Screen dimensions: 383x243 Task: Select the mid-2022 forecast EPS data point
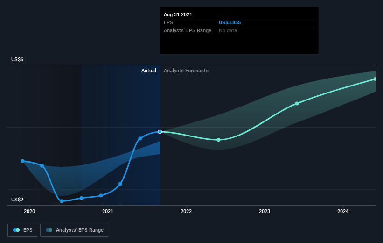pos(219,140)
